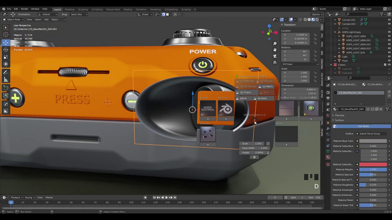Activate the combined Transform tool
Screen dimensions: 392x220
coord(6,64)
